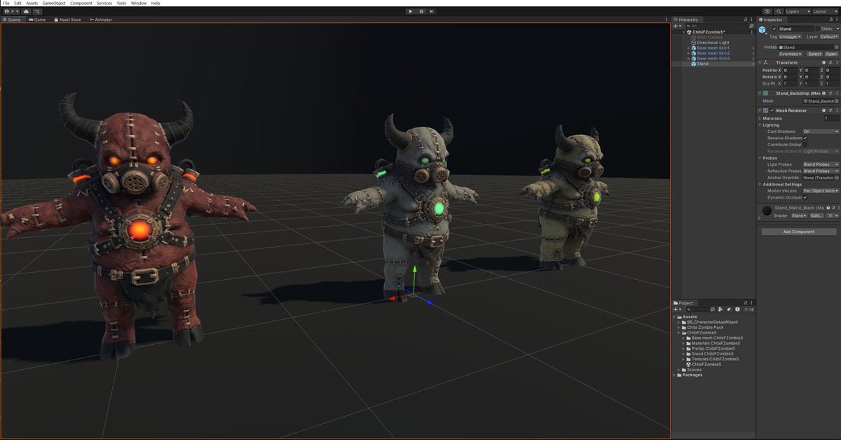The image size is (841, 440).
Task: Open Reflection Probes dropdown
Action: pos(821,171)
